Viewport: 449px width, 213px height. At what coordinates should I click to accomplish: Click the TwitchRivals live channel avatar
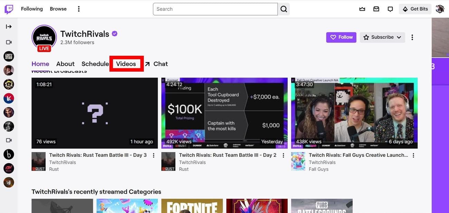tap(44, 38)
